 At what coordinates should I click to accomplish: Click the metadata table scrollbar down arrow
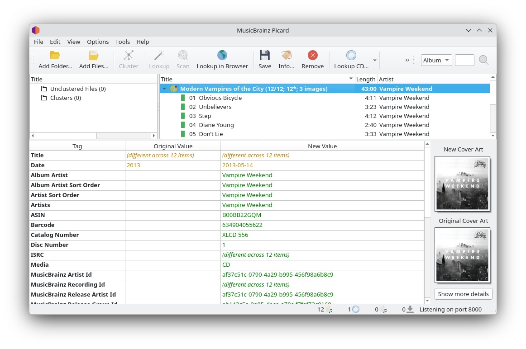pos(427,301)
